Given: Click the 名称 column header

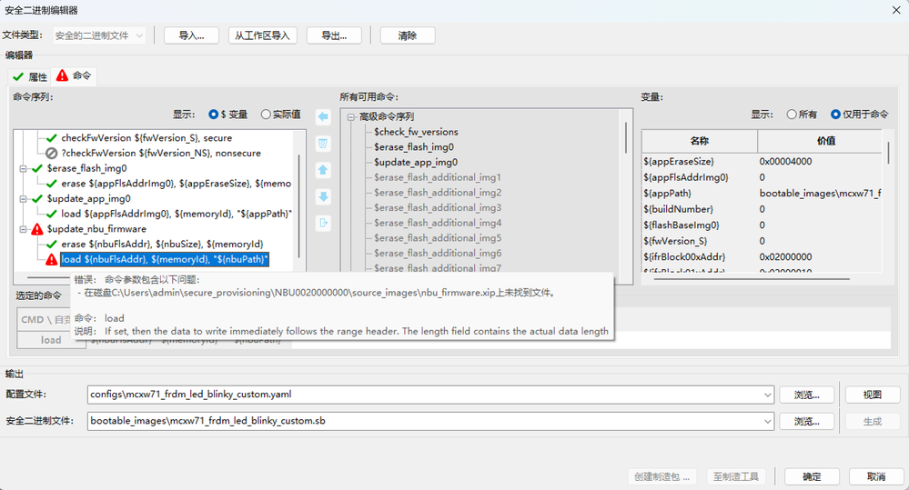Looking at the screenshot, I should pyautogui.click(x=700, y=141).
